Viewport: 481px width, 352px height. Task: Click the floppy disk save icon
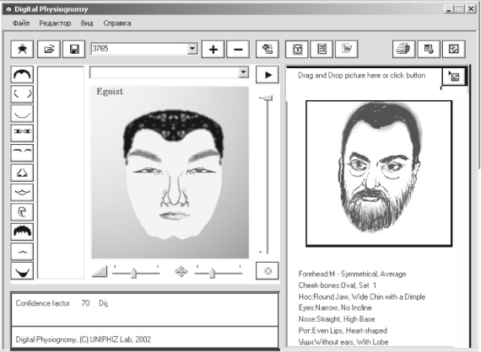coord(74,49)
